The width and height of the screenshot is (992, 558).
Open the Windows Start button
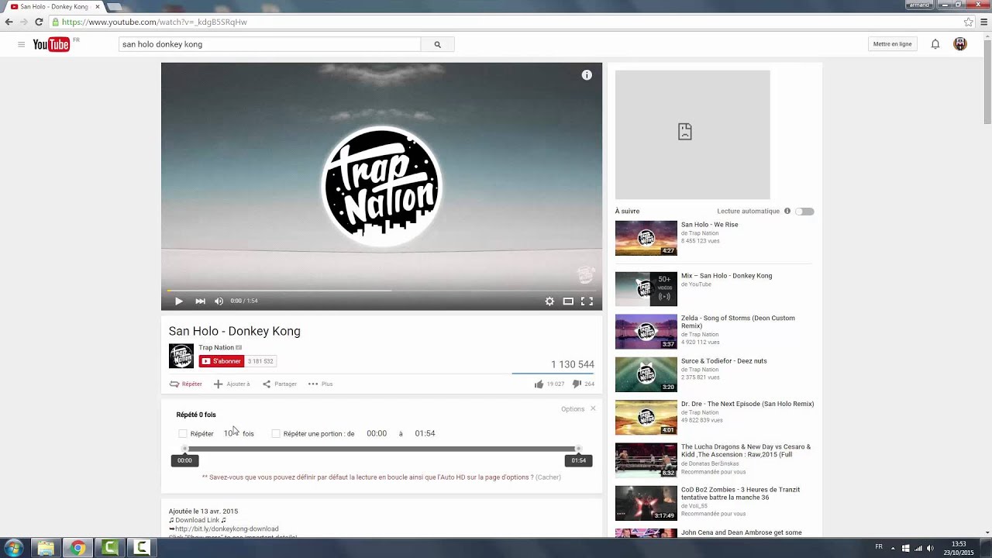13,549
